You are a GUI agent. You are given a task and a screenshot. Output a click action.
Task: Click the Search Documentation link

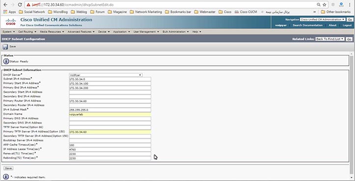[307, 26]
